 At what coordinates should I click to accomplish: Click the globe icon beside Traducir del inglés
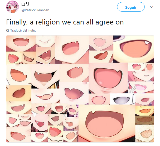(x=8, y=31)
